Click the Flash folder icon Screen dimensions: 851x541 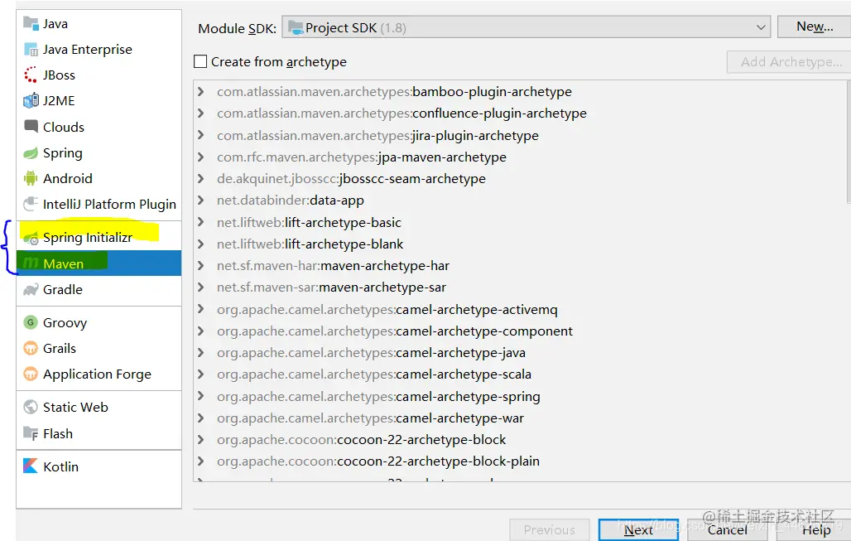31,433
